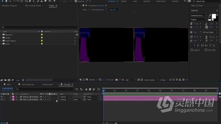Click the white fill color swatch
Viewport: 221px width, 124px height.
point(214,16)
